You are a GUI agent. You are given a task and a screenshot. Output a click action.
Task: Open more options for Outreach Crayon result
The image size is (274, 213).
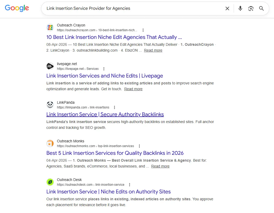point(143,30)
